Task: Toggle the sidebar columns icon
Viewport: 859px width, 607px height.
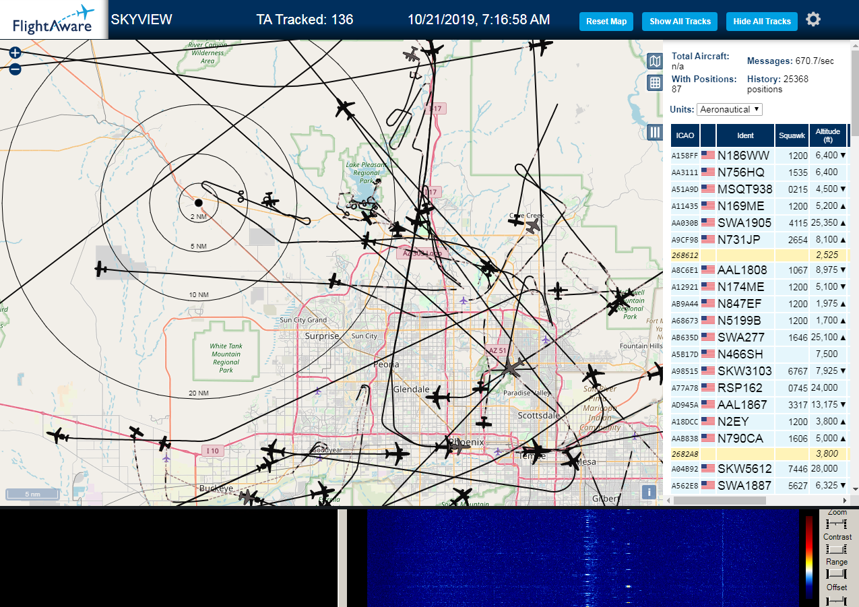Action: click(655, 132)
